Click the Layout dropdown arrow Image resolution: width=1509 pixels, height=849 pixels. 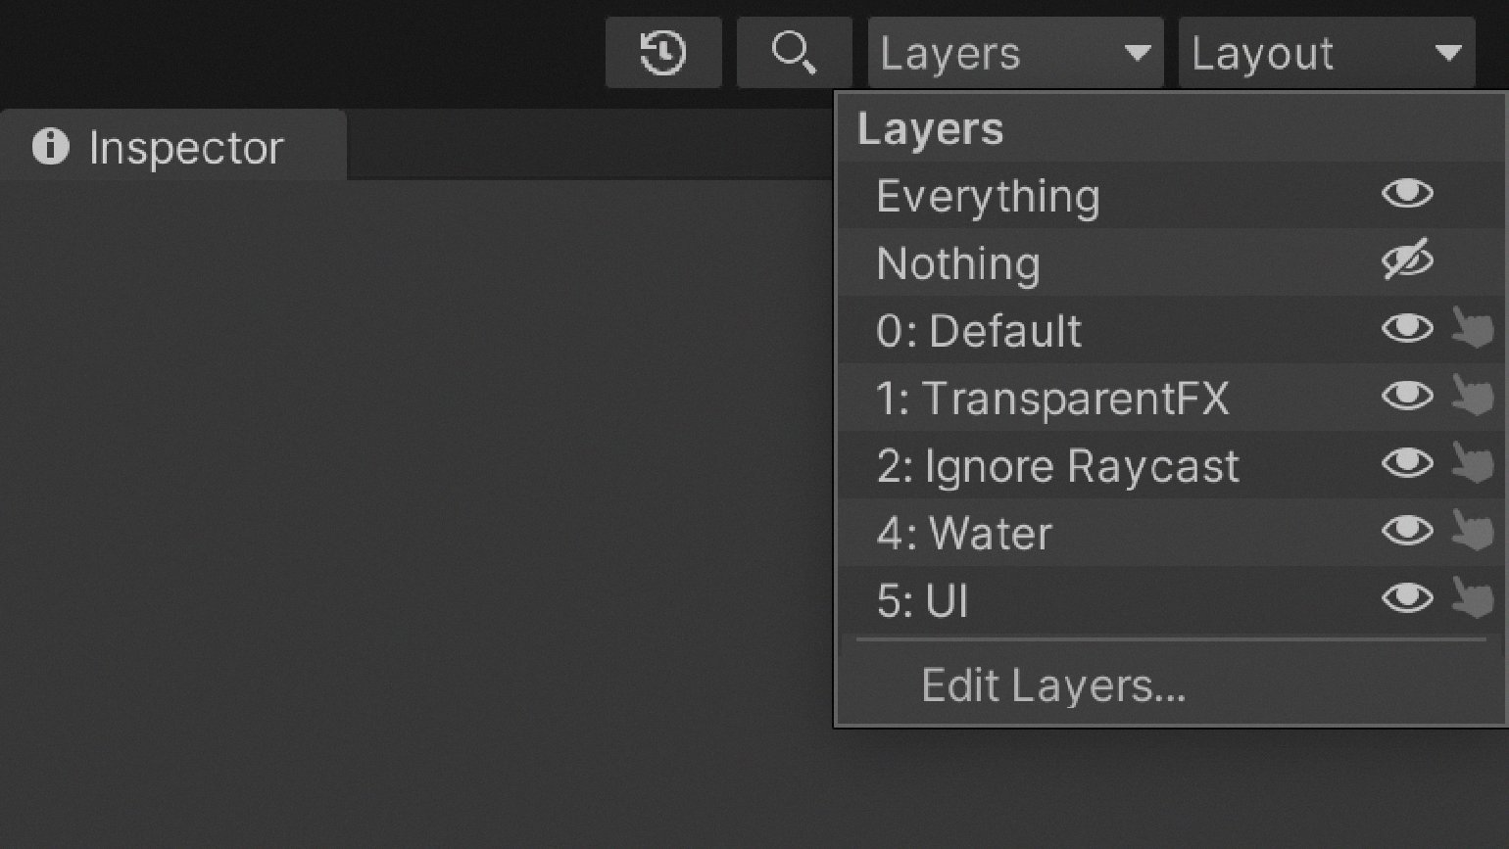[x=1448, y=53]
